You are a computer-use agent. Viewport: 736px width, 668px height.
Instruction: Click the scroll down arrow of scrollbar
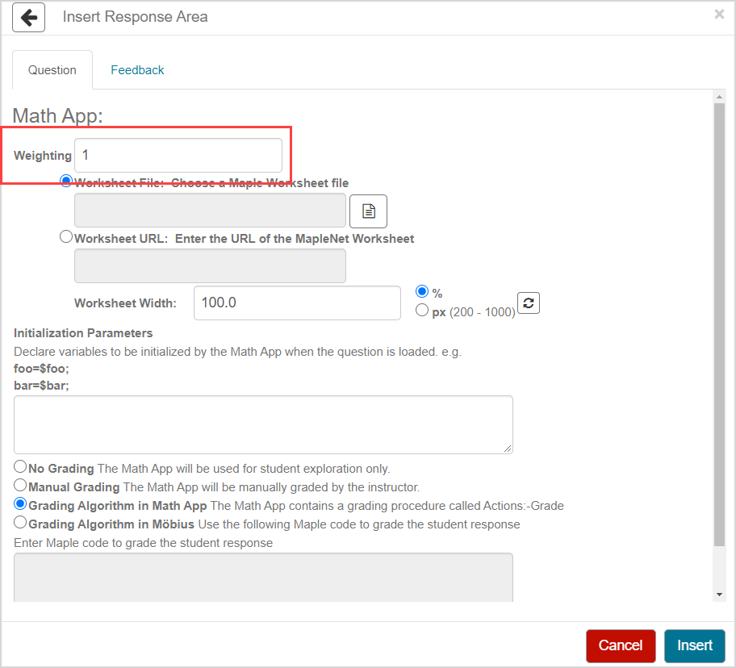pos(720,594)
